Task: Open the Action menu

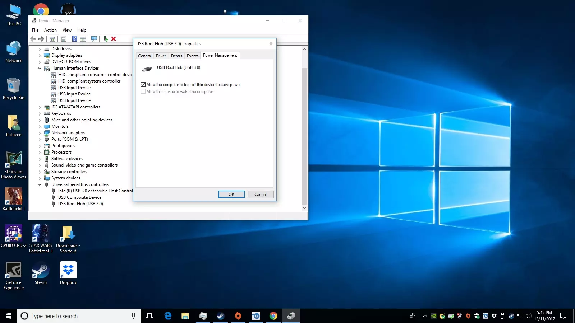Action: [x=50, y=30]
